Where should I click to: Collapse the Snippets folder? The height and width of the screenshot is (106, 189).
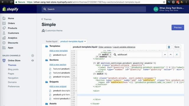pos(47,82)
